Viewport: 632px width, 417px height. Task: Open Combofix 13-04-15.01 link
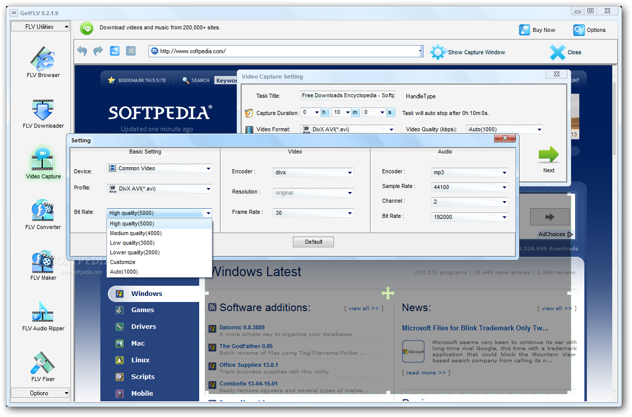click(248, 384)
